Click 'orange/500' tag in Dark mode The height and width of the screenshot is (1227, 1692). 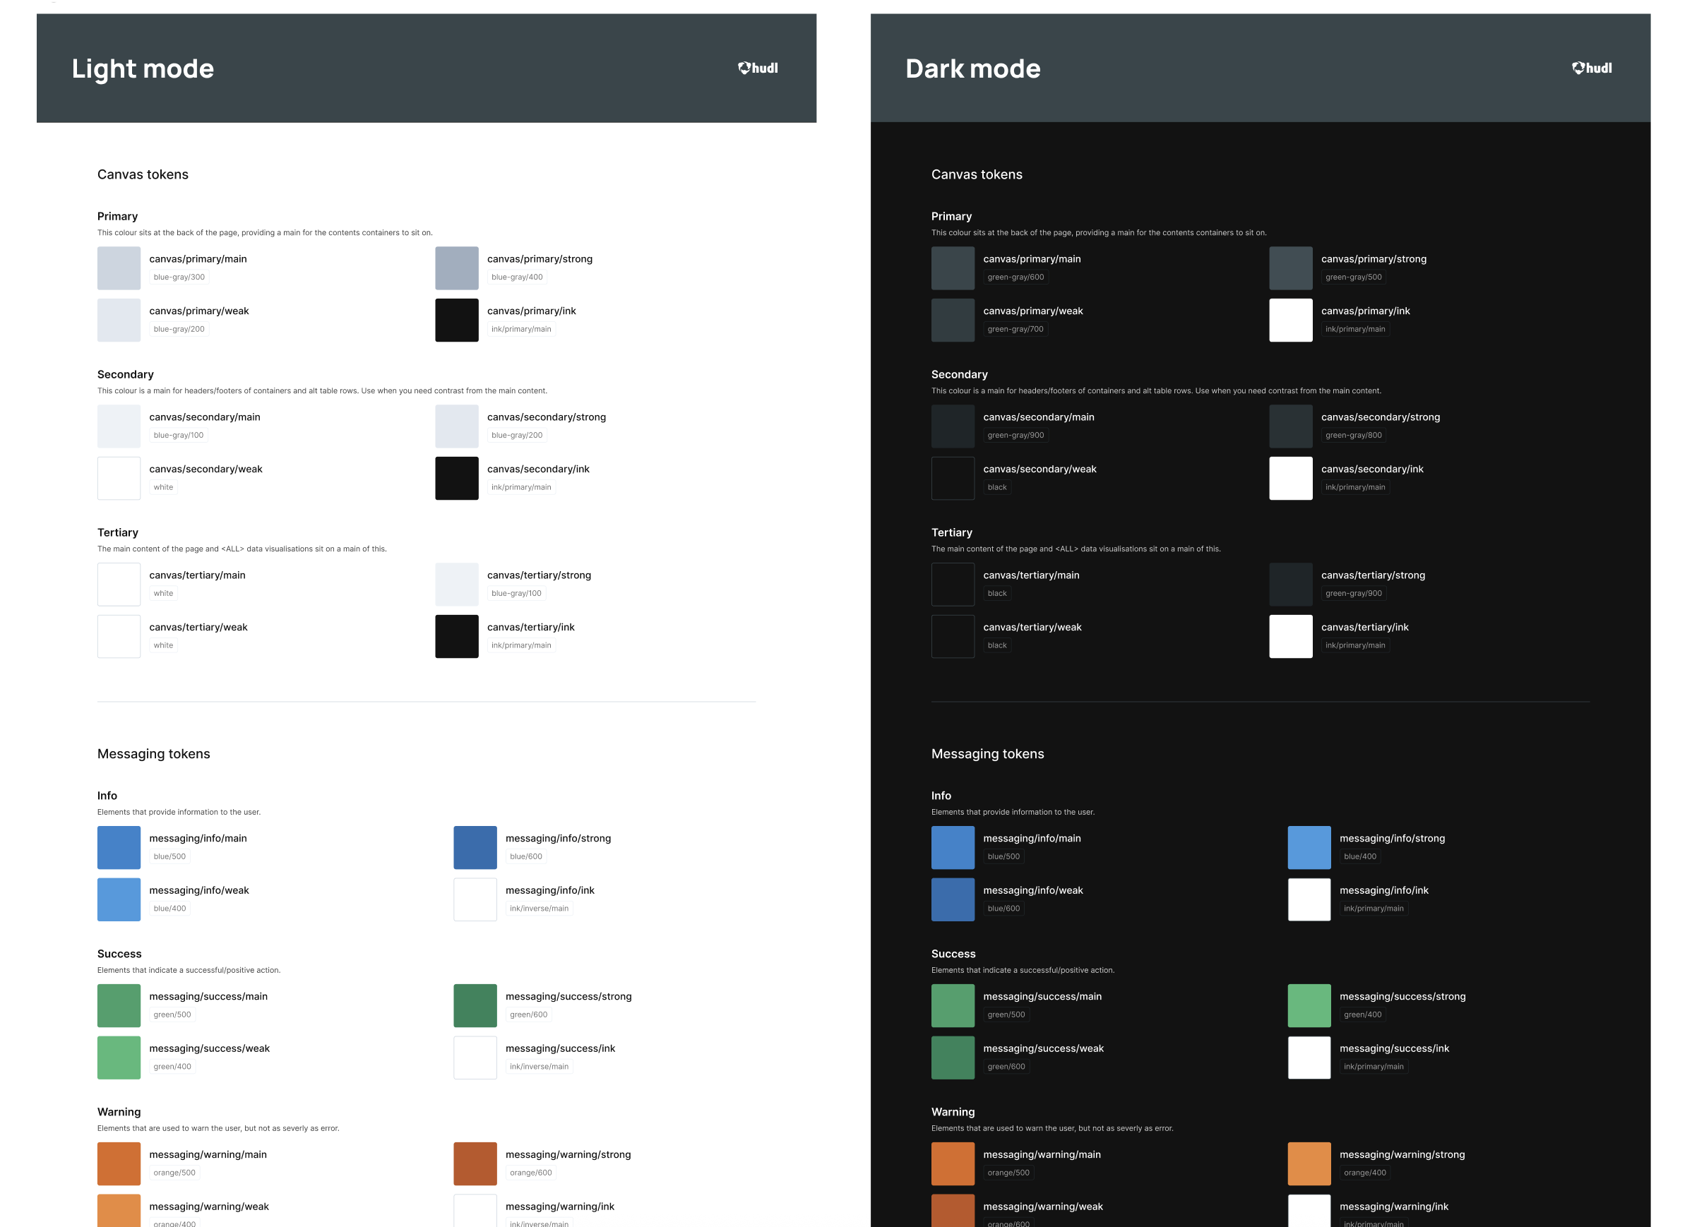[x=1008, y=1173]
